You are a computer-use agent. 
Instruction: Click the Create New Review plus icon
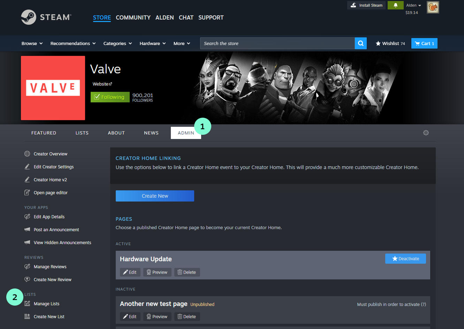pos(27,279)
